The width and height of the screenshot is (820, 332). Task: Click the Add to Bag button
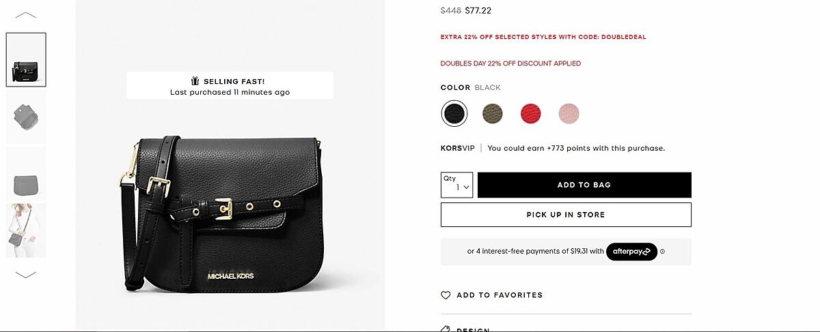[x=584, y=185]
